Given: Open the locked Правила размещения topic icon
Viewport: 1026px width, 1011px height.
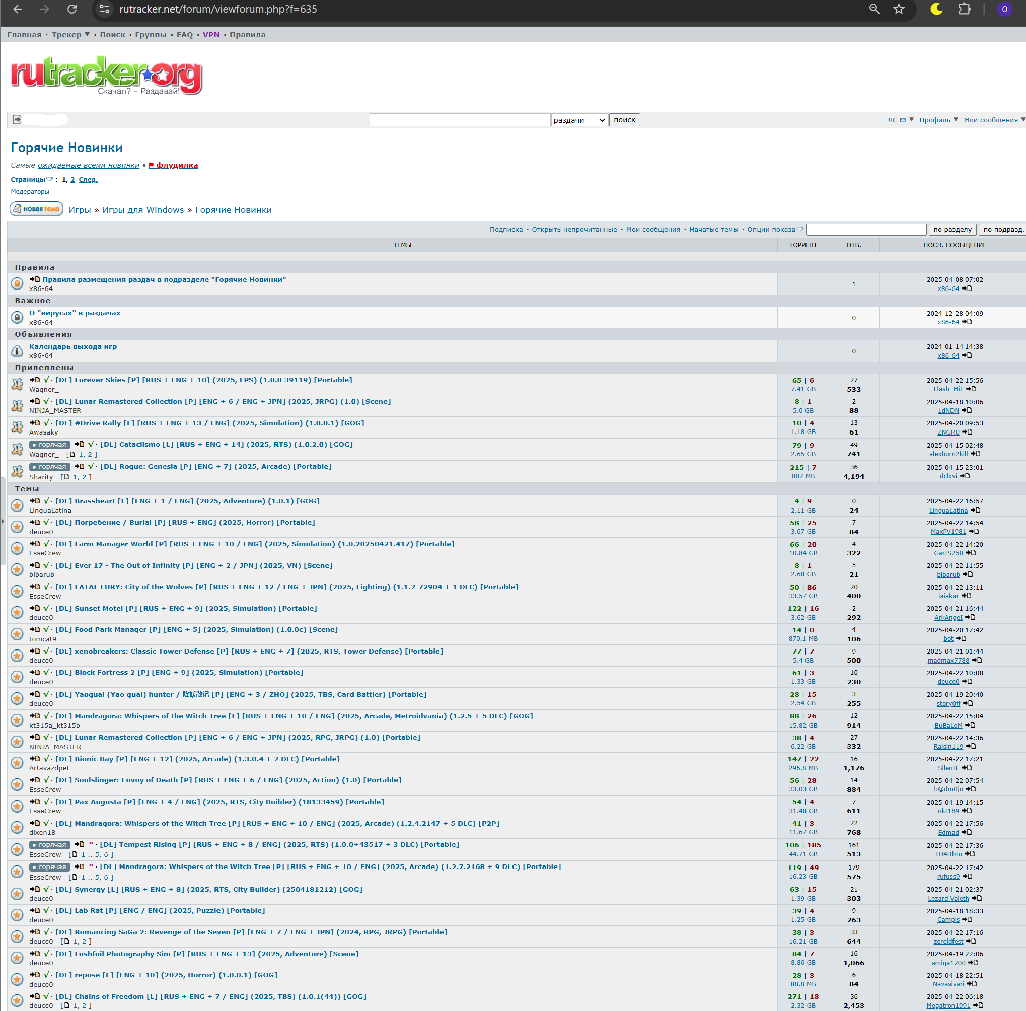Looking at the screenshot, I should (x=17, y=283).
